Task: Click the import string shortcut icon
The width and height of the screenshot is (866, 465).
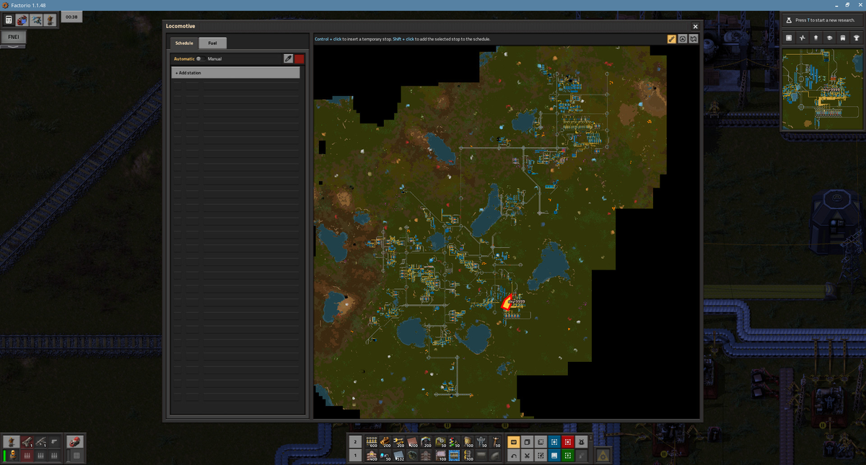Action: click(x=541, y=456)
